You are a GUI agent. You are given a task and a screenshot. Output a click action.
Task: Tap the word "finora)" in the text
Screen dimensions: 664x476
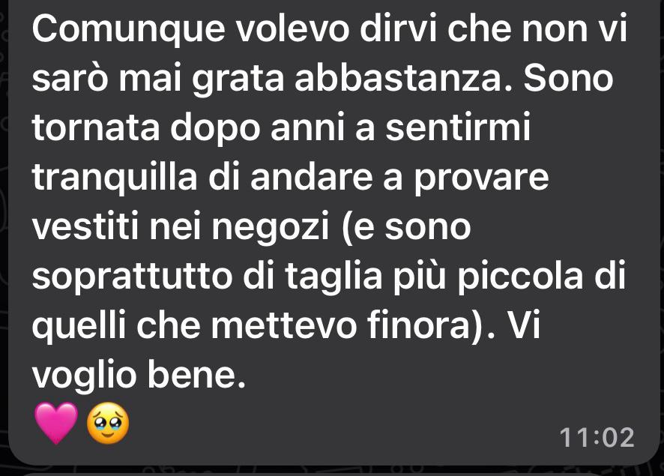[425, 325]
